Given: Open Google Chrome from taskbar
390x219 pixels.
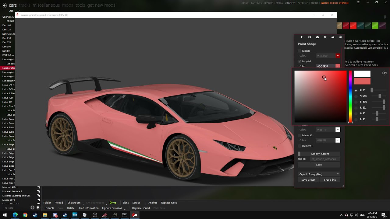Looking at the screenshot, I should pos(25,215).
